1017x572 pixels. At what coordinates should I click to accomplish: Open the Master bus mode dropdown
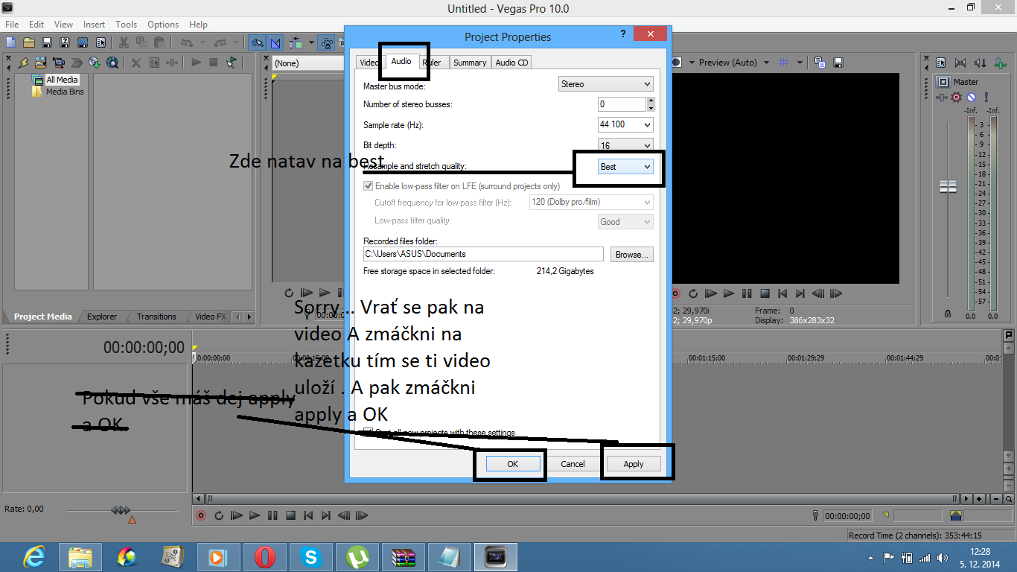click(605, 84)
